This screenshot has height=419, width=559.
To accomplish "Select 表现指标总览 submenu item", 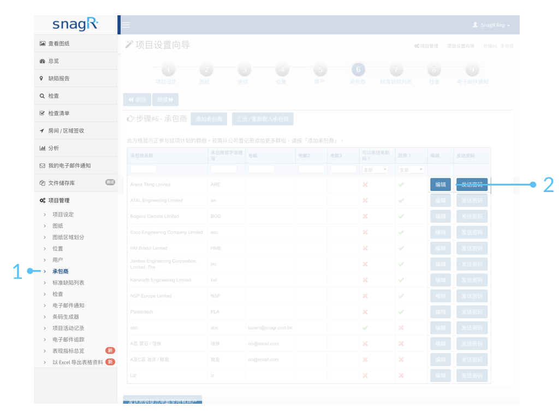I will coord(68,351).
